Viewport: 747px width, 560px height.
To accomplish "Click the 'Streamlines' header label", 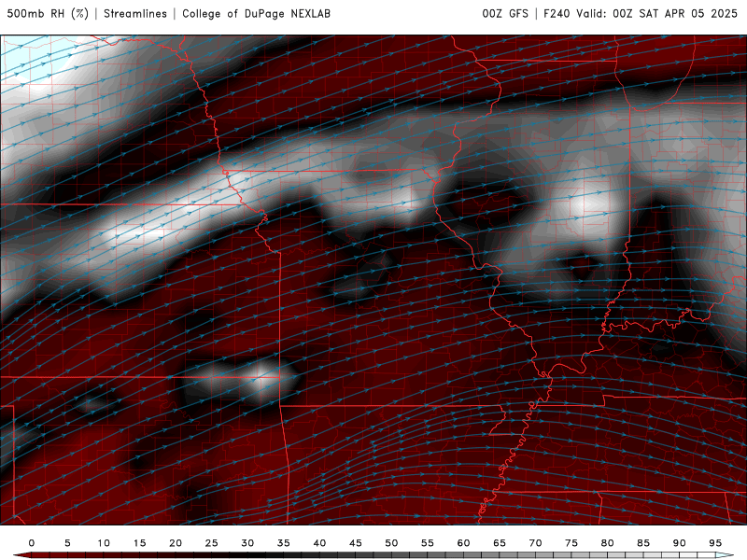I will coord(135,13).
